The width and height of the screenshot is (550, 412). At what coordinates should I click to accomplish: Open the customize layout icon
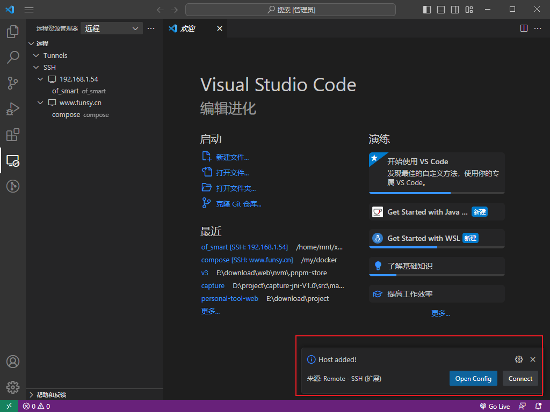(469, 10)
